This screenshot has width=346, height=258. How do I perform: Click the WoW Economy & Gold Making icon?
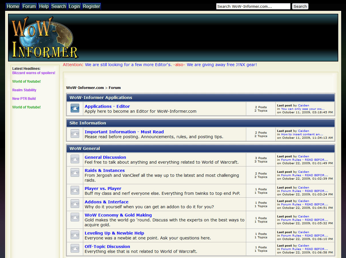tap(75, 217)
